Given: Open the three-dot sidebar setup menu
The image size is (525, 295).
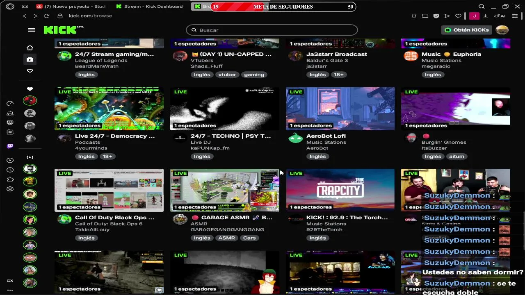Looking at the screenshot, I should [x=10, y=290].
